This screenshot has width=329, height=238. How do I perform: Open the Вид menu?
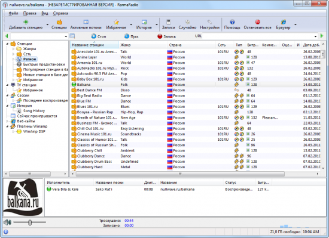point(45,13)
